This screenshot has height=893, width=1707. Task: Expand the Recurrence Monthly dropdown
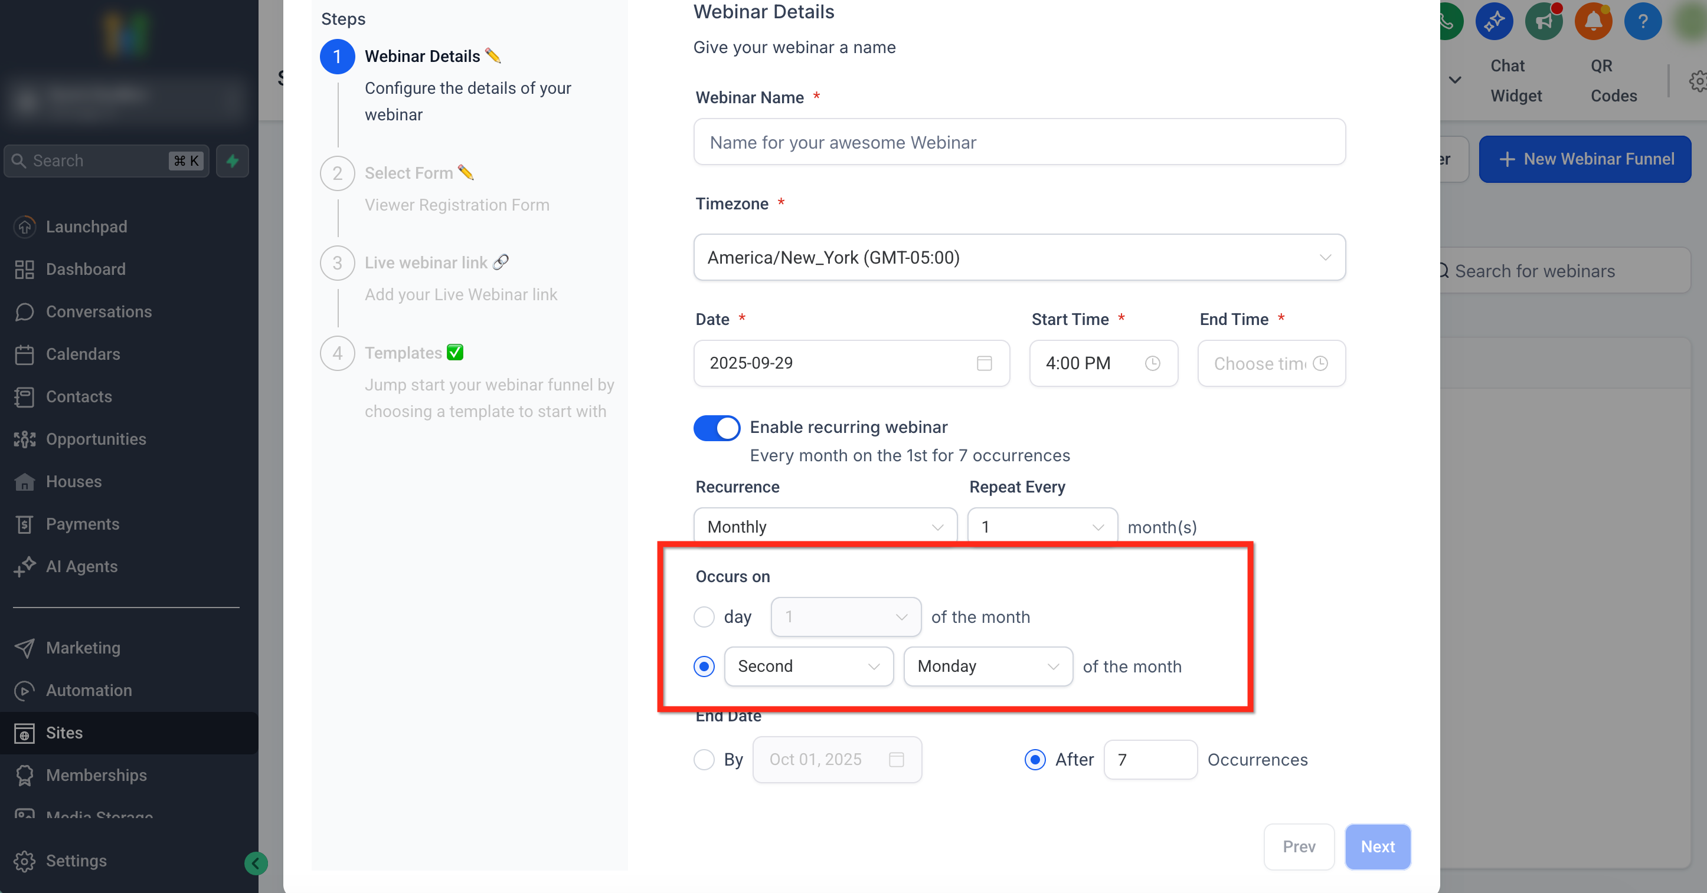point(825,527)
